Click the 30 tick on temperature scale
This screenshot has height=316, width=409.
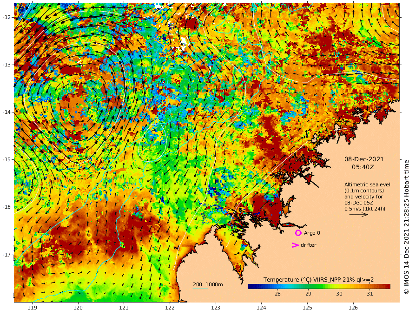(339, 294)
